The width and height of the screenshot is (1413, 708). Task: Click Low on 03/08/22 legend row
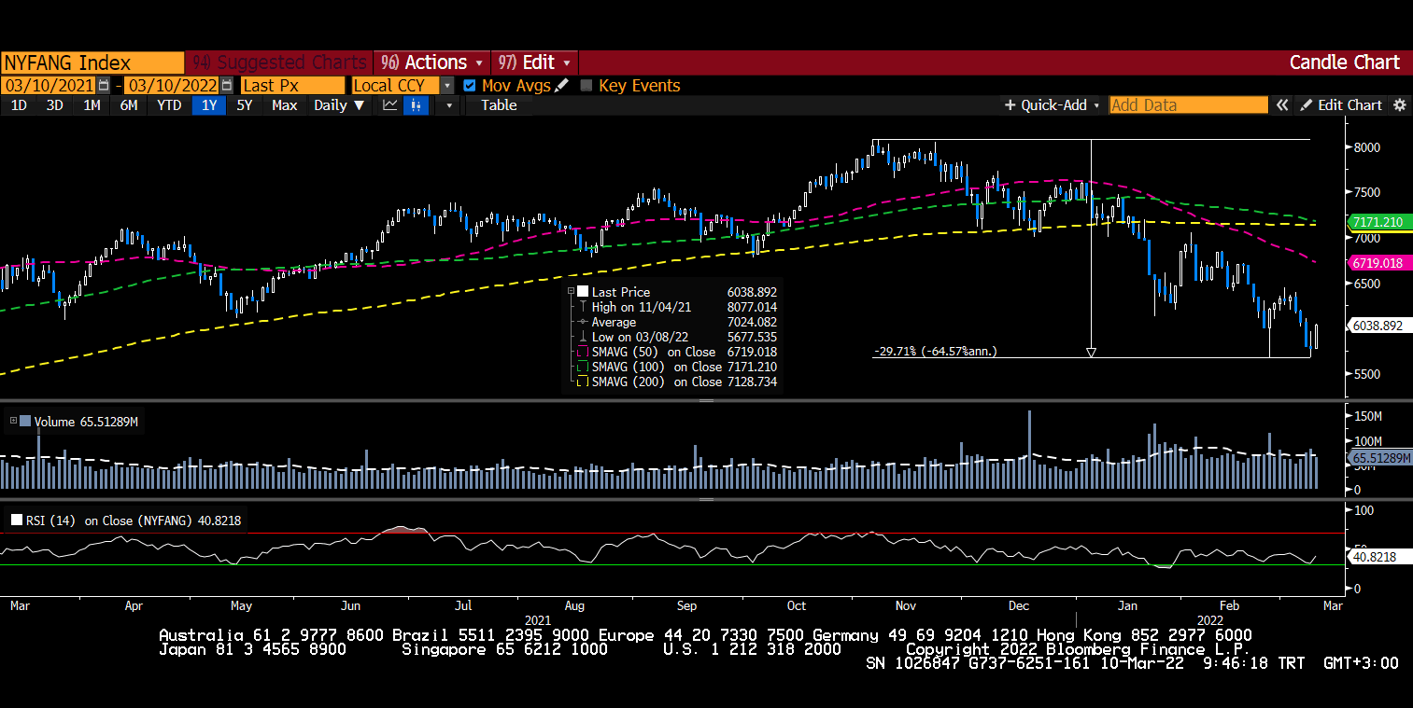click(679, 337)
